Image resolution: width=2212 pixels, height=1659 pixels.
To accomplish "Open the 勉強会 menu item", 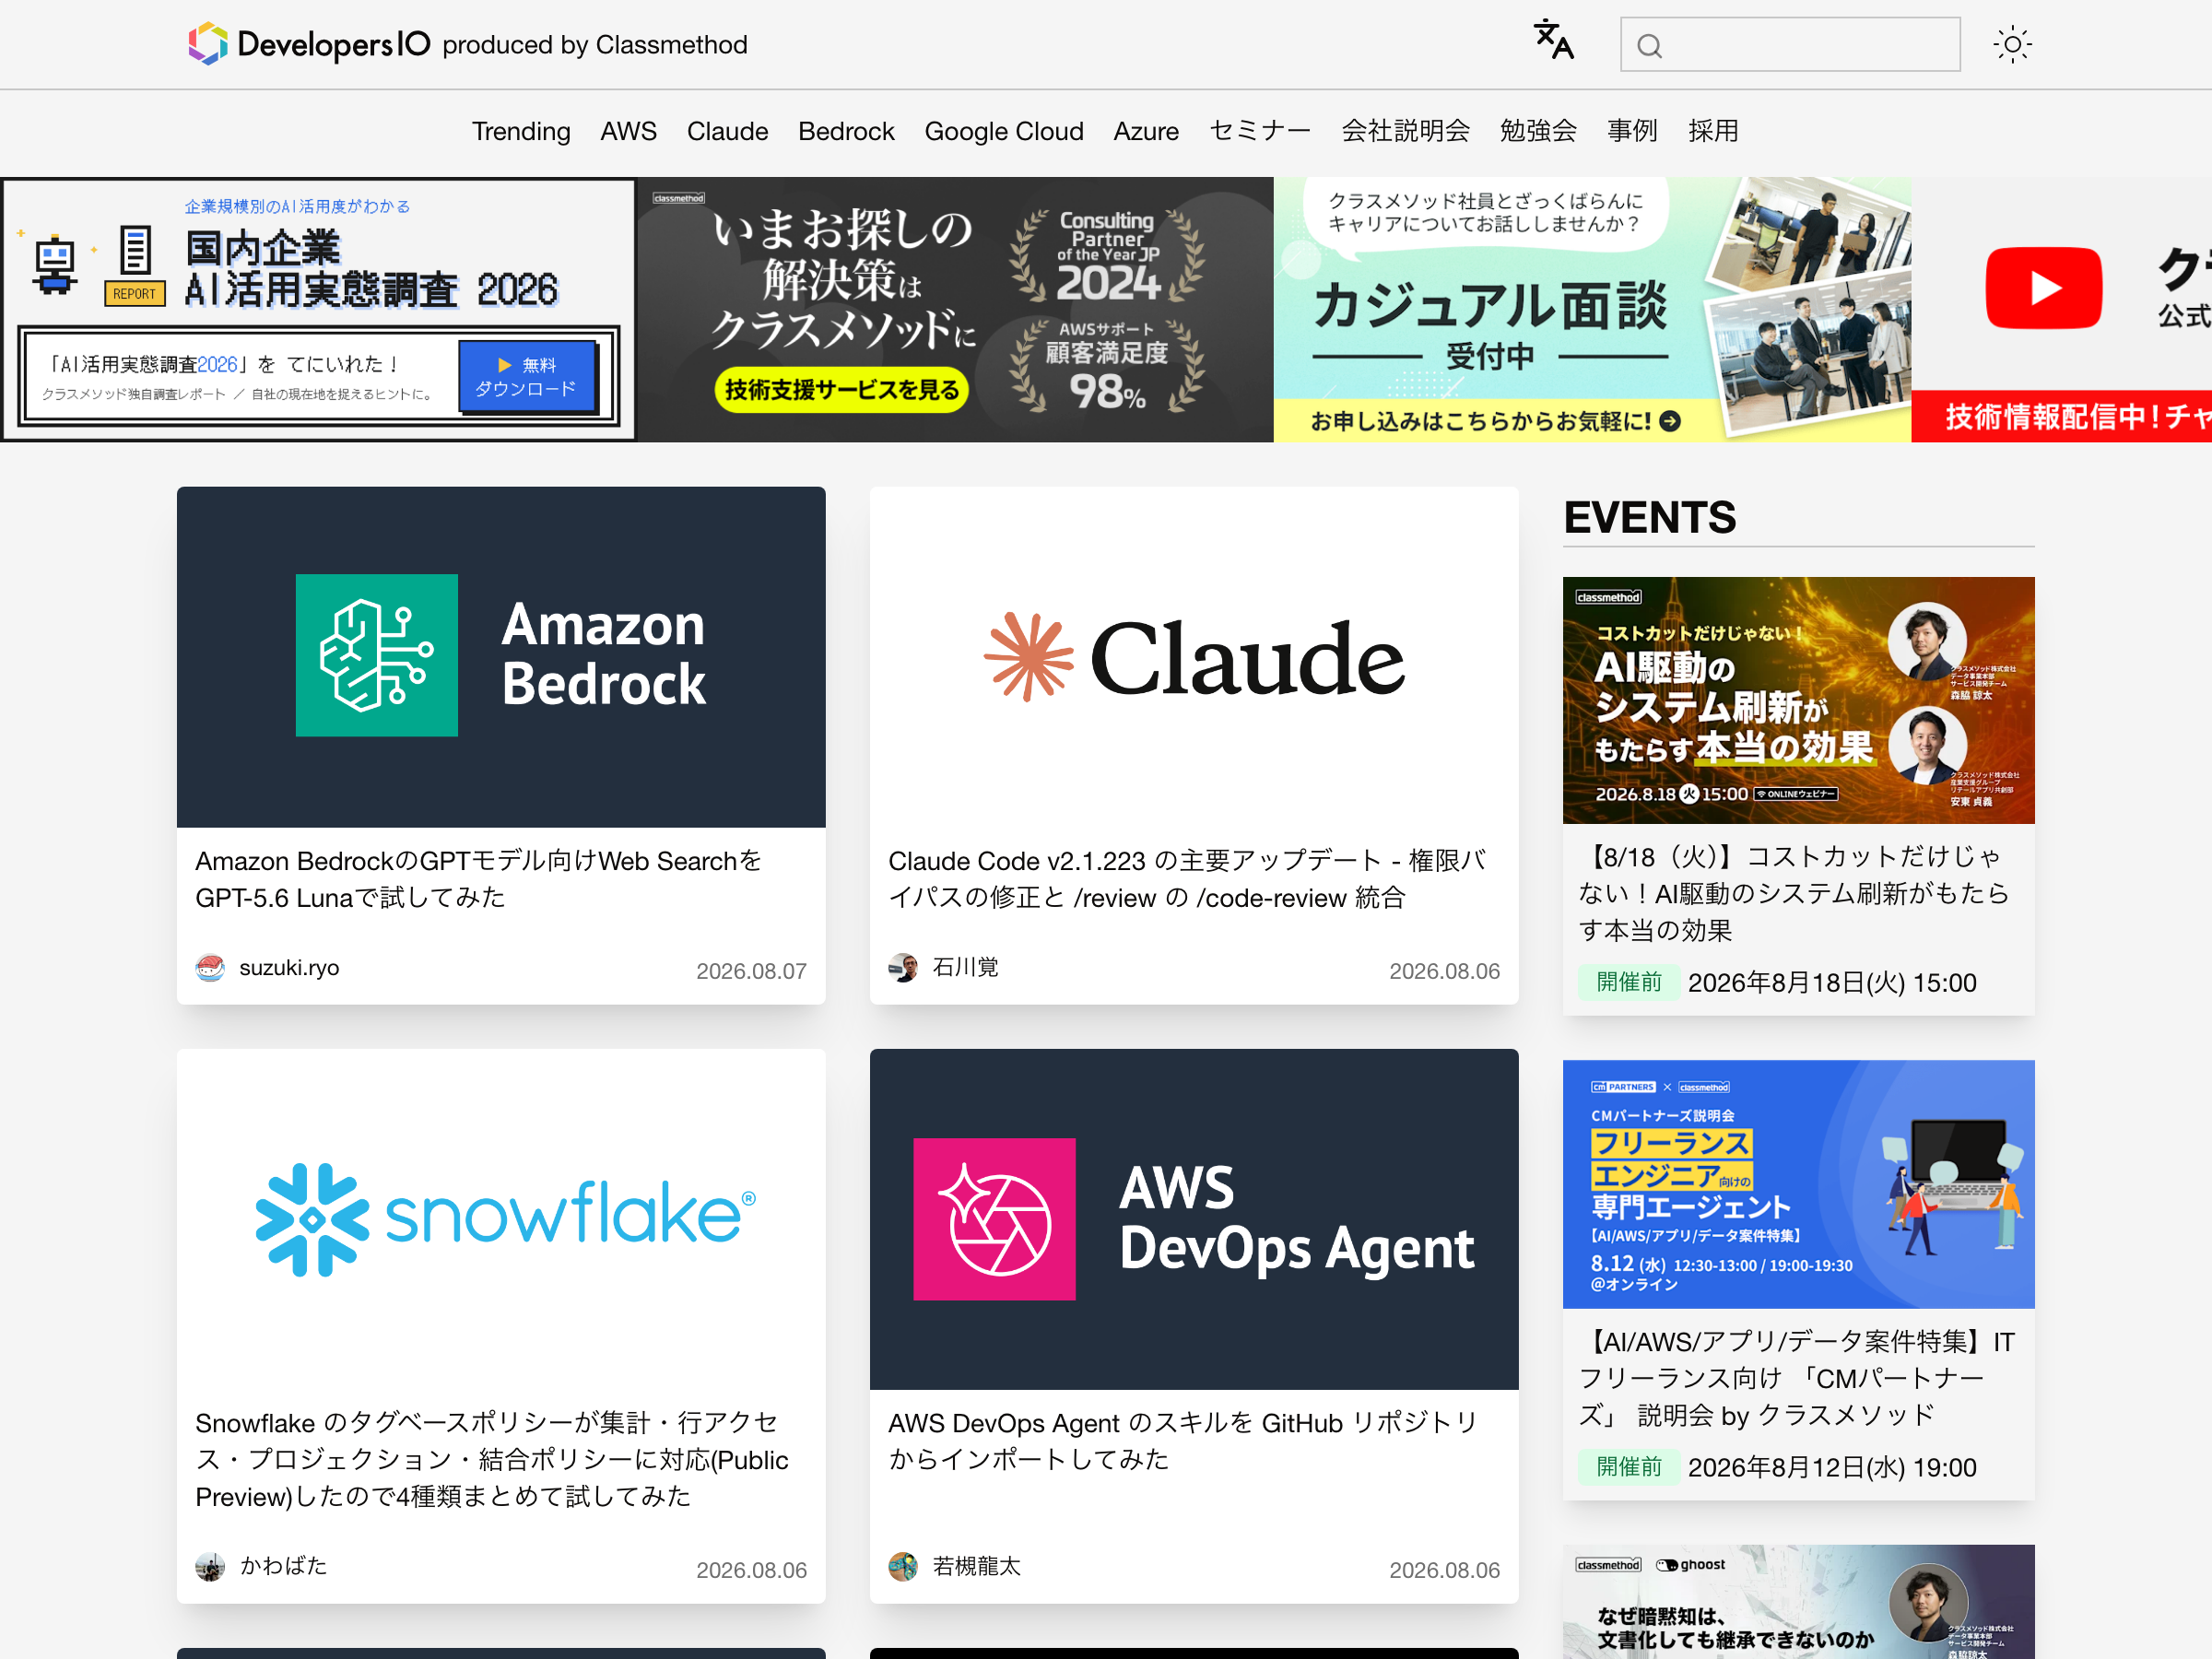I will click(1538, 131).
